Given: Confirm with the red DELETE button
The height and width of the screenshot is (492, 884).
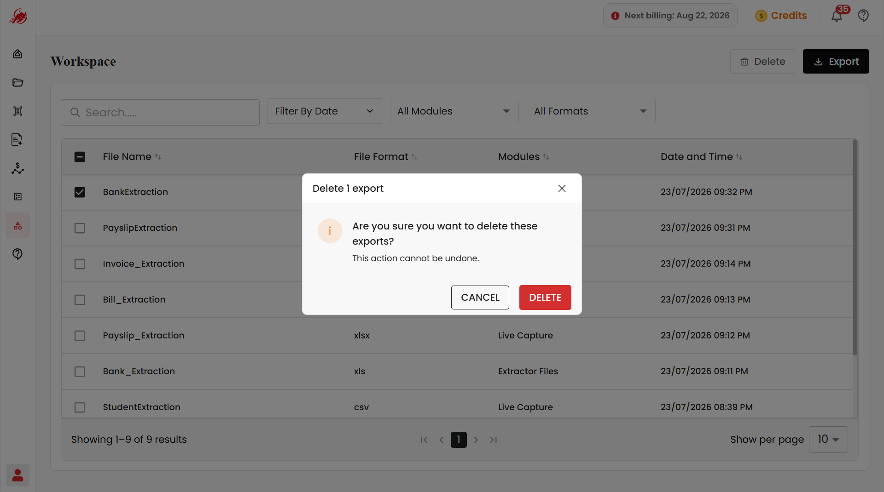Looking at the screenshot, I should 545,297.
